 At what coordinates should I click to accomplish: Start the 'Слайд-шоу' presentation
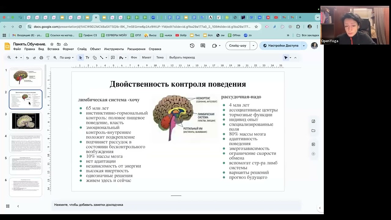coord(238,46)
